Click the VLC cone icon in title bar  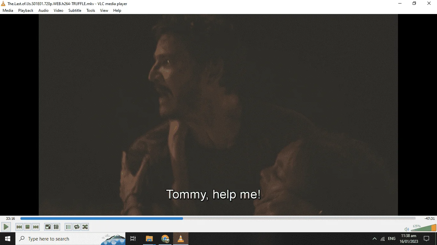pyautogui.click(x=4, y=4)
